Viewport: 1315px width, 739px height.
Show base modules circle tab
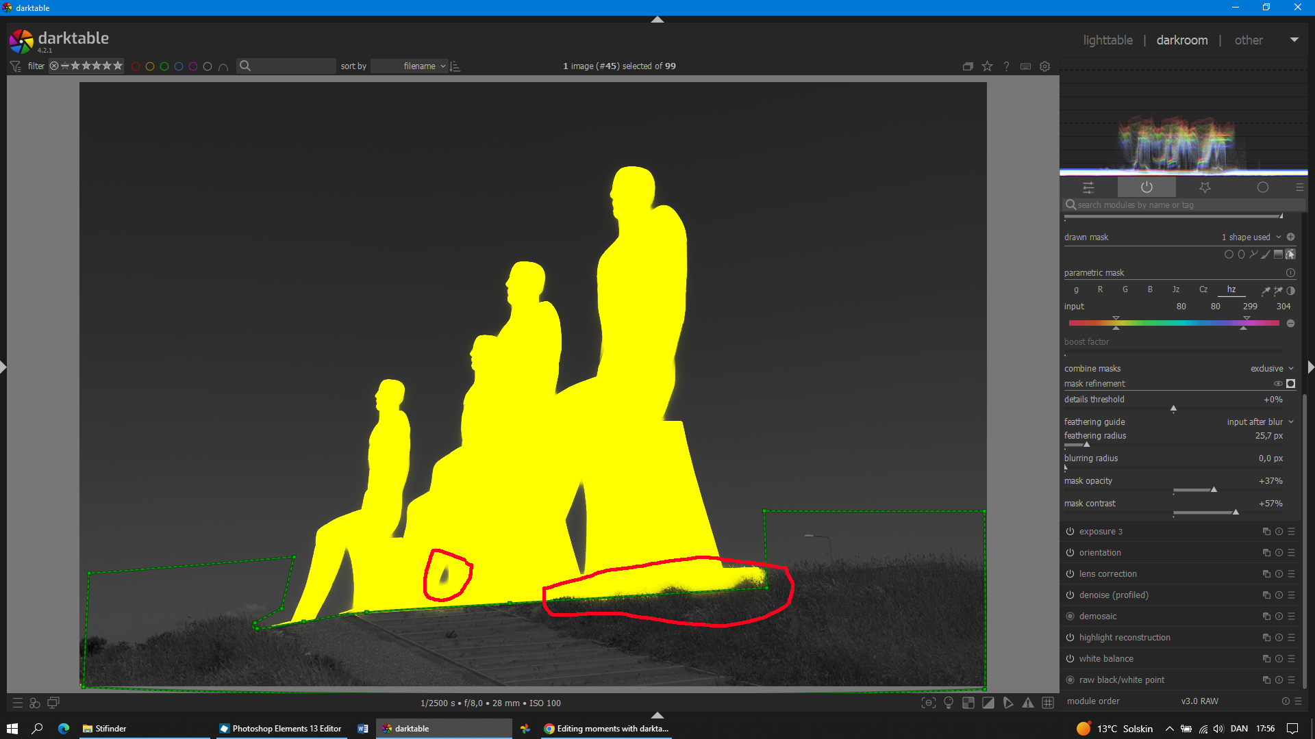coord(1263,187)
